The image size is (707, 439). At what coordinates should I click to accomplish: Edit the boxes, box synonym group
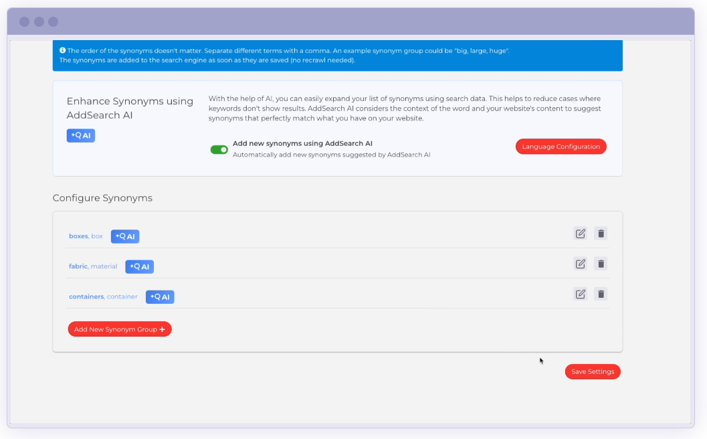click(x=581, y=234)
